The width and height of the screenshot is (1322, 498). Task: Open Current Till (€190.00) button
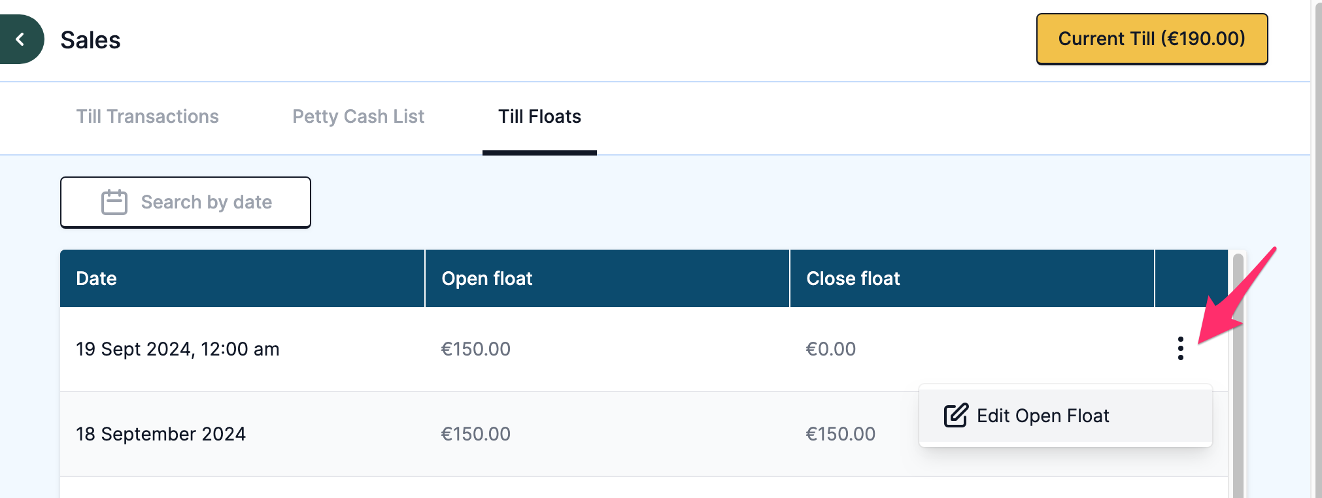[x=1151, y=39]
